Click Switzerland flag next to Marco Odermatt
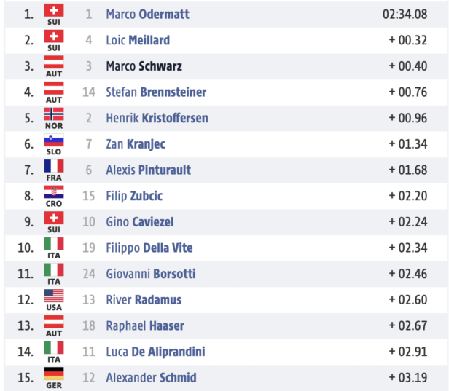The image size is (449, 391). tap(54, 11)
